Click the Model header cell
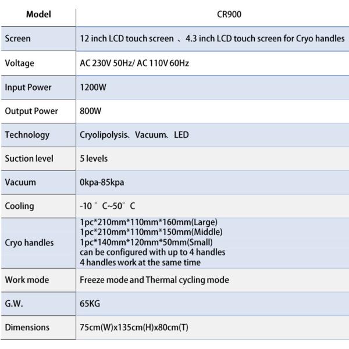 click(x=38, y=15)
